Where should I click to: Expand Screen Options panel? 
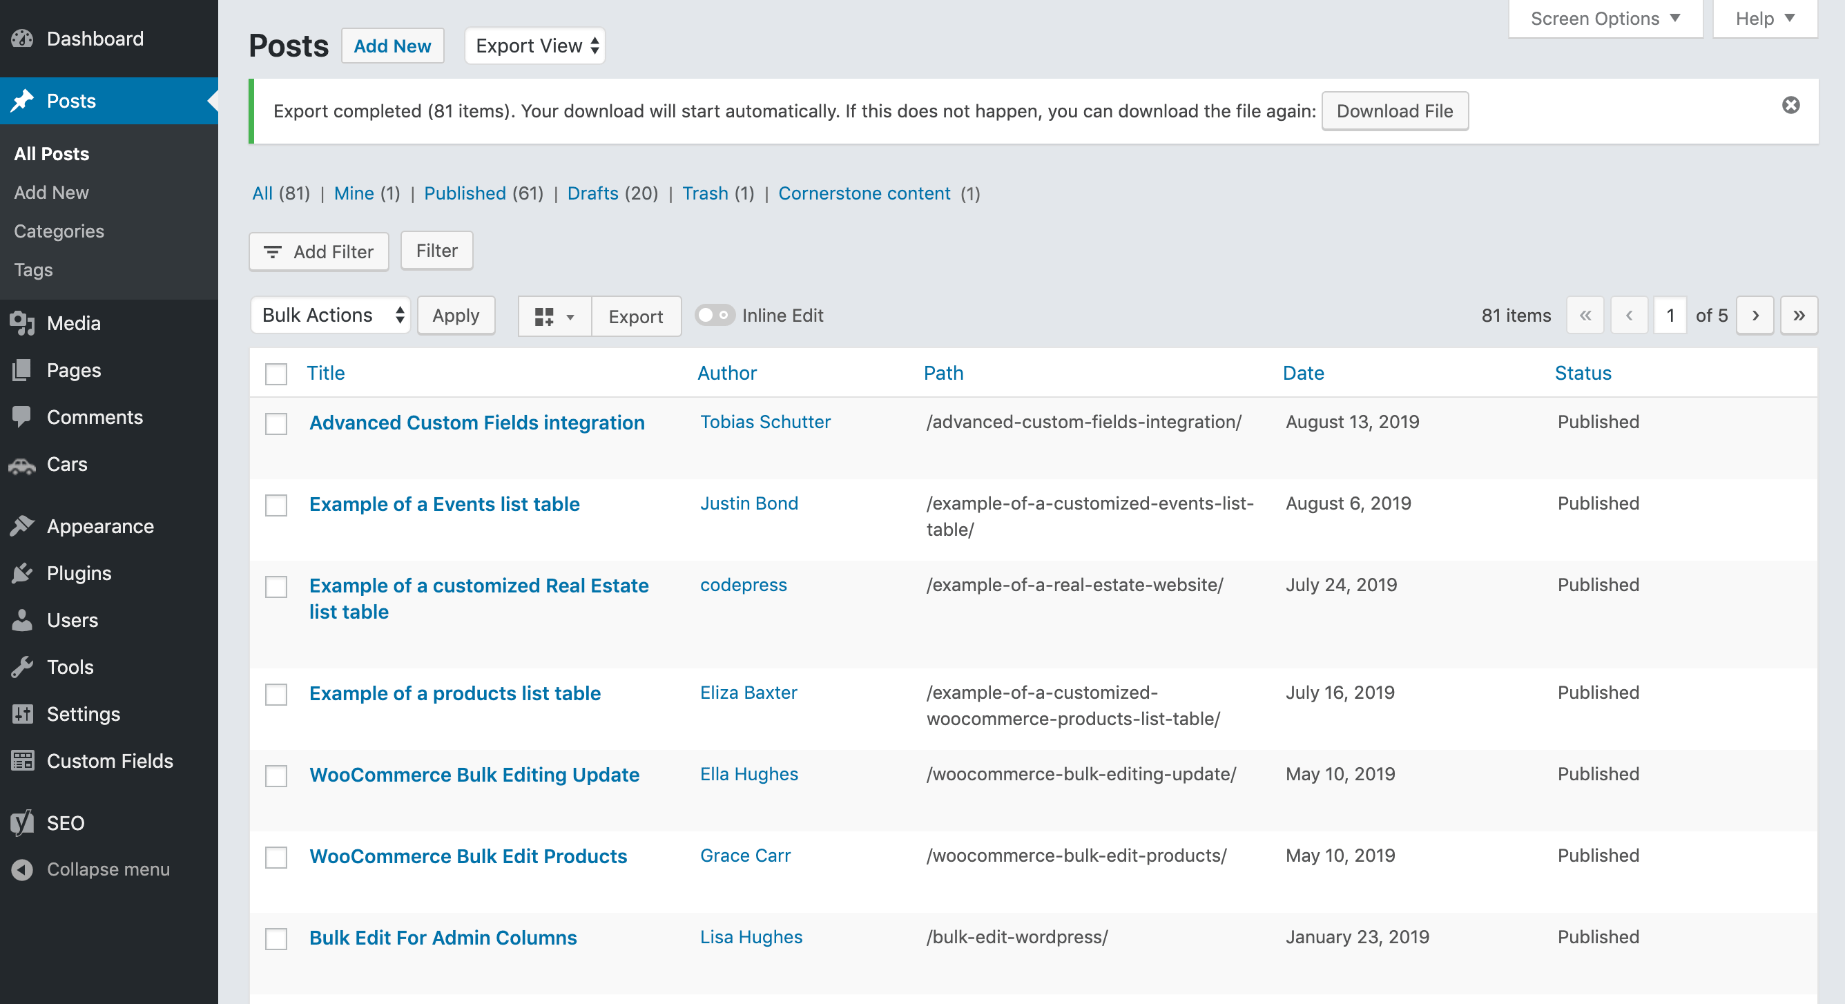1605,19
